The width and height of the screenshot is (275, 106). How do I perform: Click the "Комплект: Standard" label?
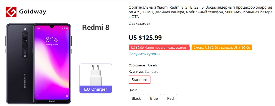click(143, 71)
